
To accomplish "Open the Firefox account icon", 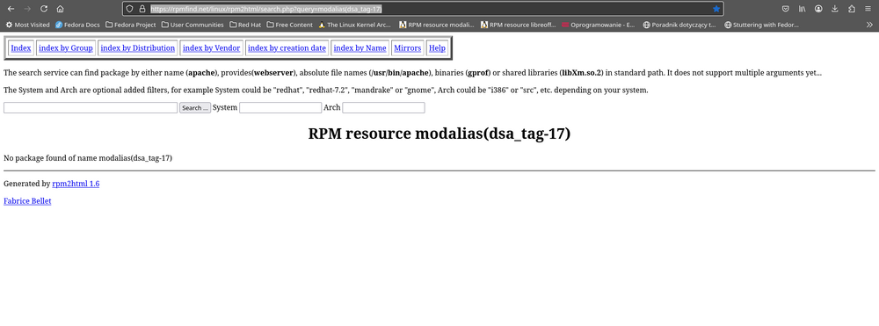I will pos(818,9).
